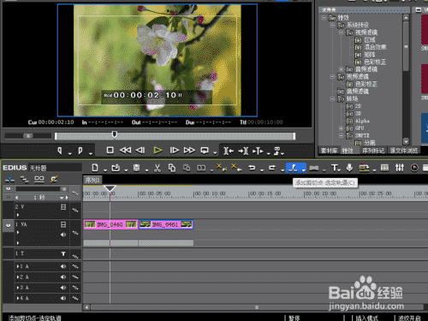Click the export icon in player controls
Image resolution: width=428 pixels, height=321 pixels.
click(x=276, y=151)
